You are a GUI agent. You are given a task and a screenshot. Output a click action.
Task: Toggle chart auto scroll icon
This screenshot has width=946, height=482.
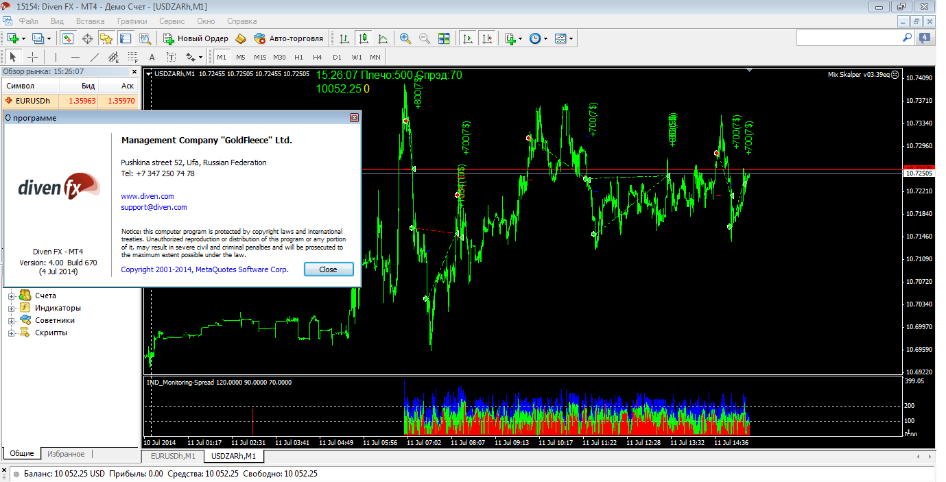point(468,38)
